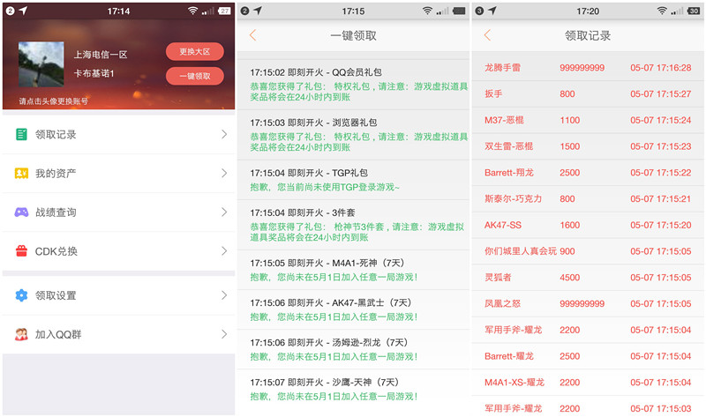Open the CDK兑换 menu entry
Screen dimensions: 706x417
118,251
